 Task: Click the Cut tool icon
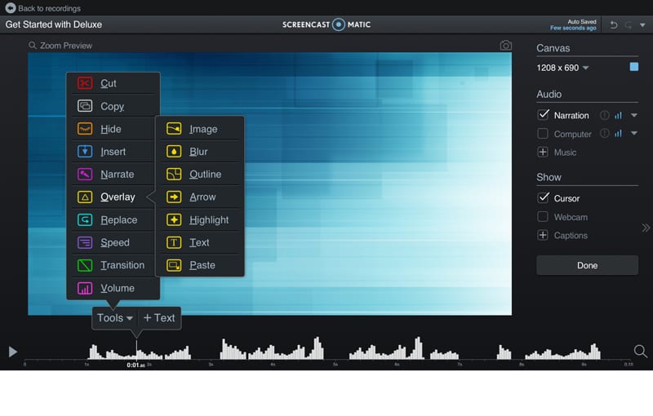[x=85, y=83]
